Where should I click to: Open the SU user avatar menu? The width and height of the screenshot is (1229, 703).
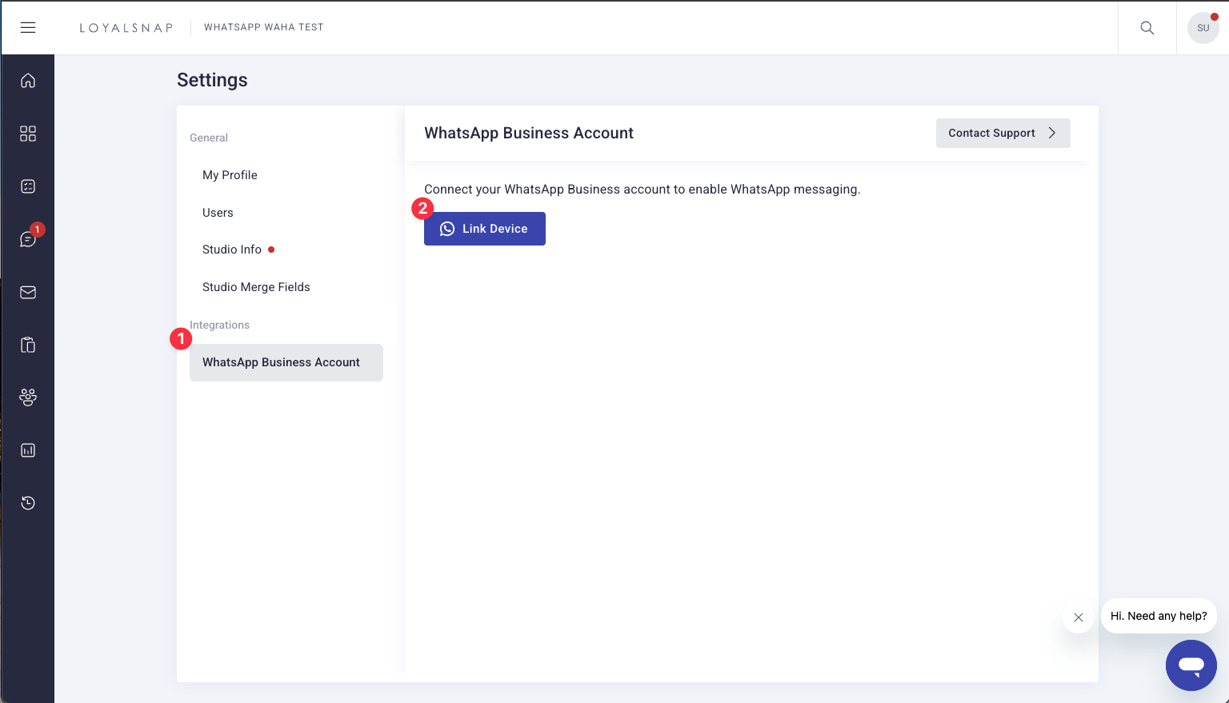coord(1203,28)
